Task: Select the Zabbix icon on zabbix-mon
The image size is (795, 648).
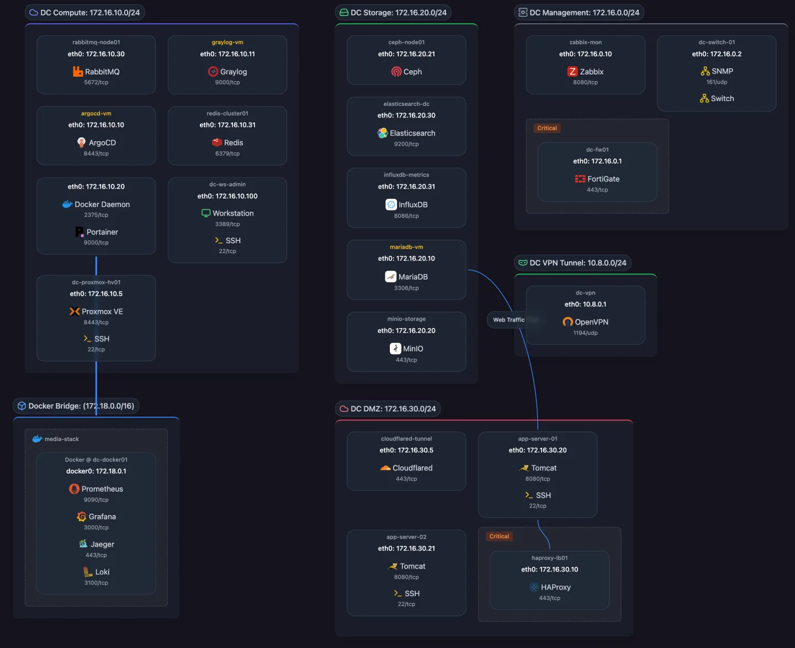Action: (x=573, y=71)
